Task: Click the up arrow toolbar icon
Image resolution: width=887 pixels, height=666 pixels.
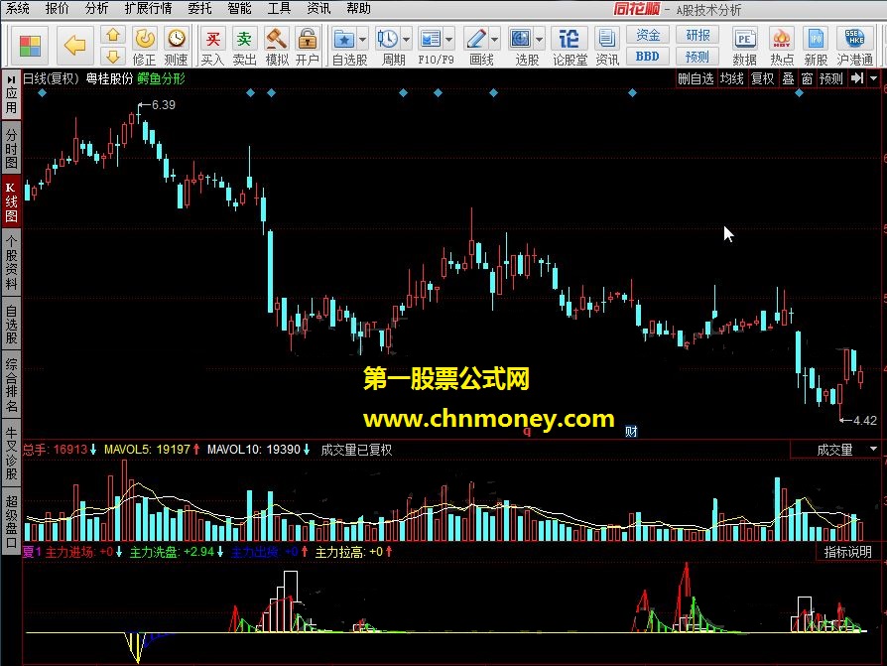Action: point(112,35)
